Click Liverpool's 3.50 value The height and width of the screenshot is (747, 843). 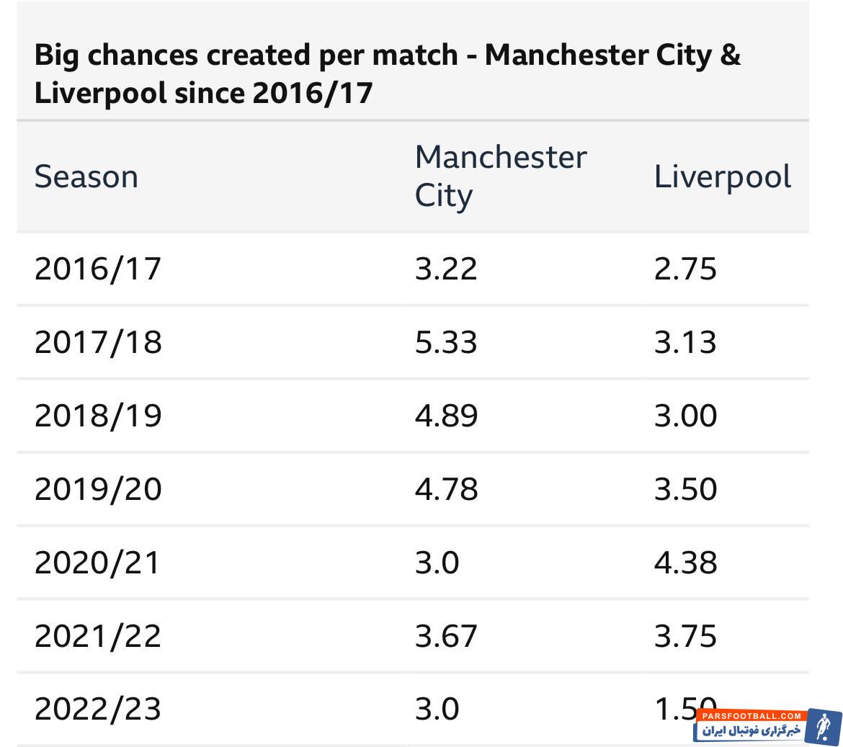point(684,489)
